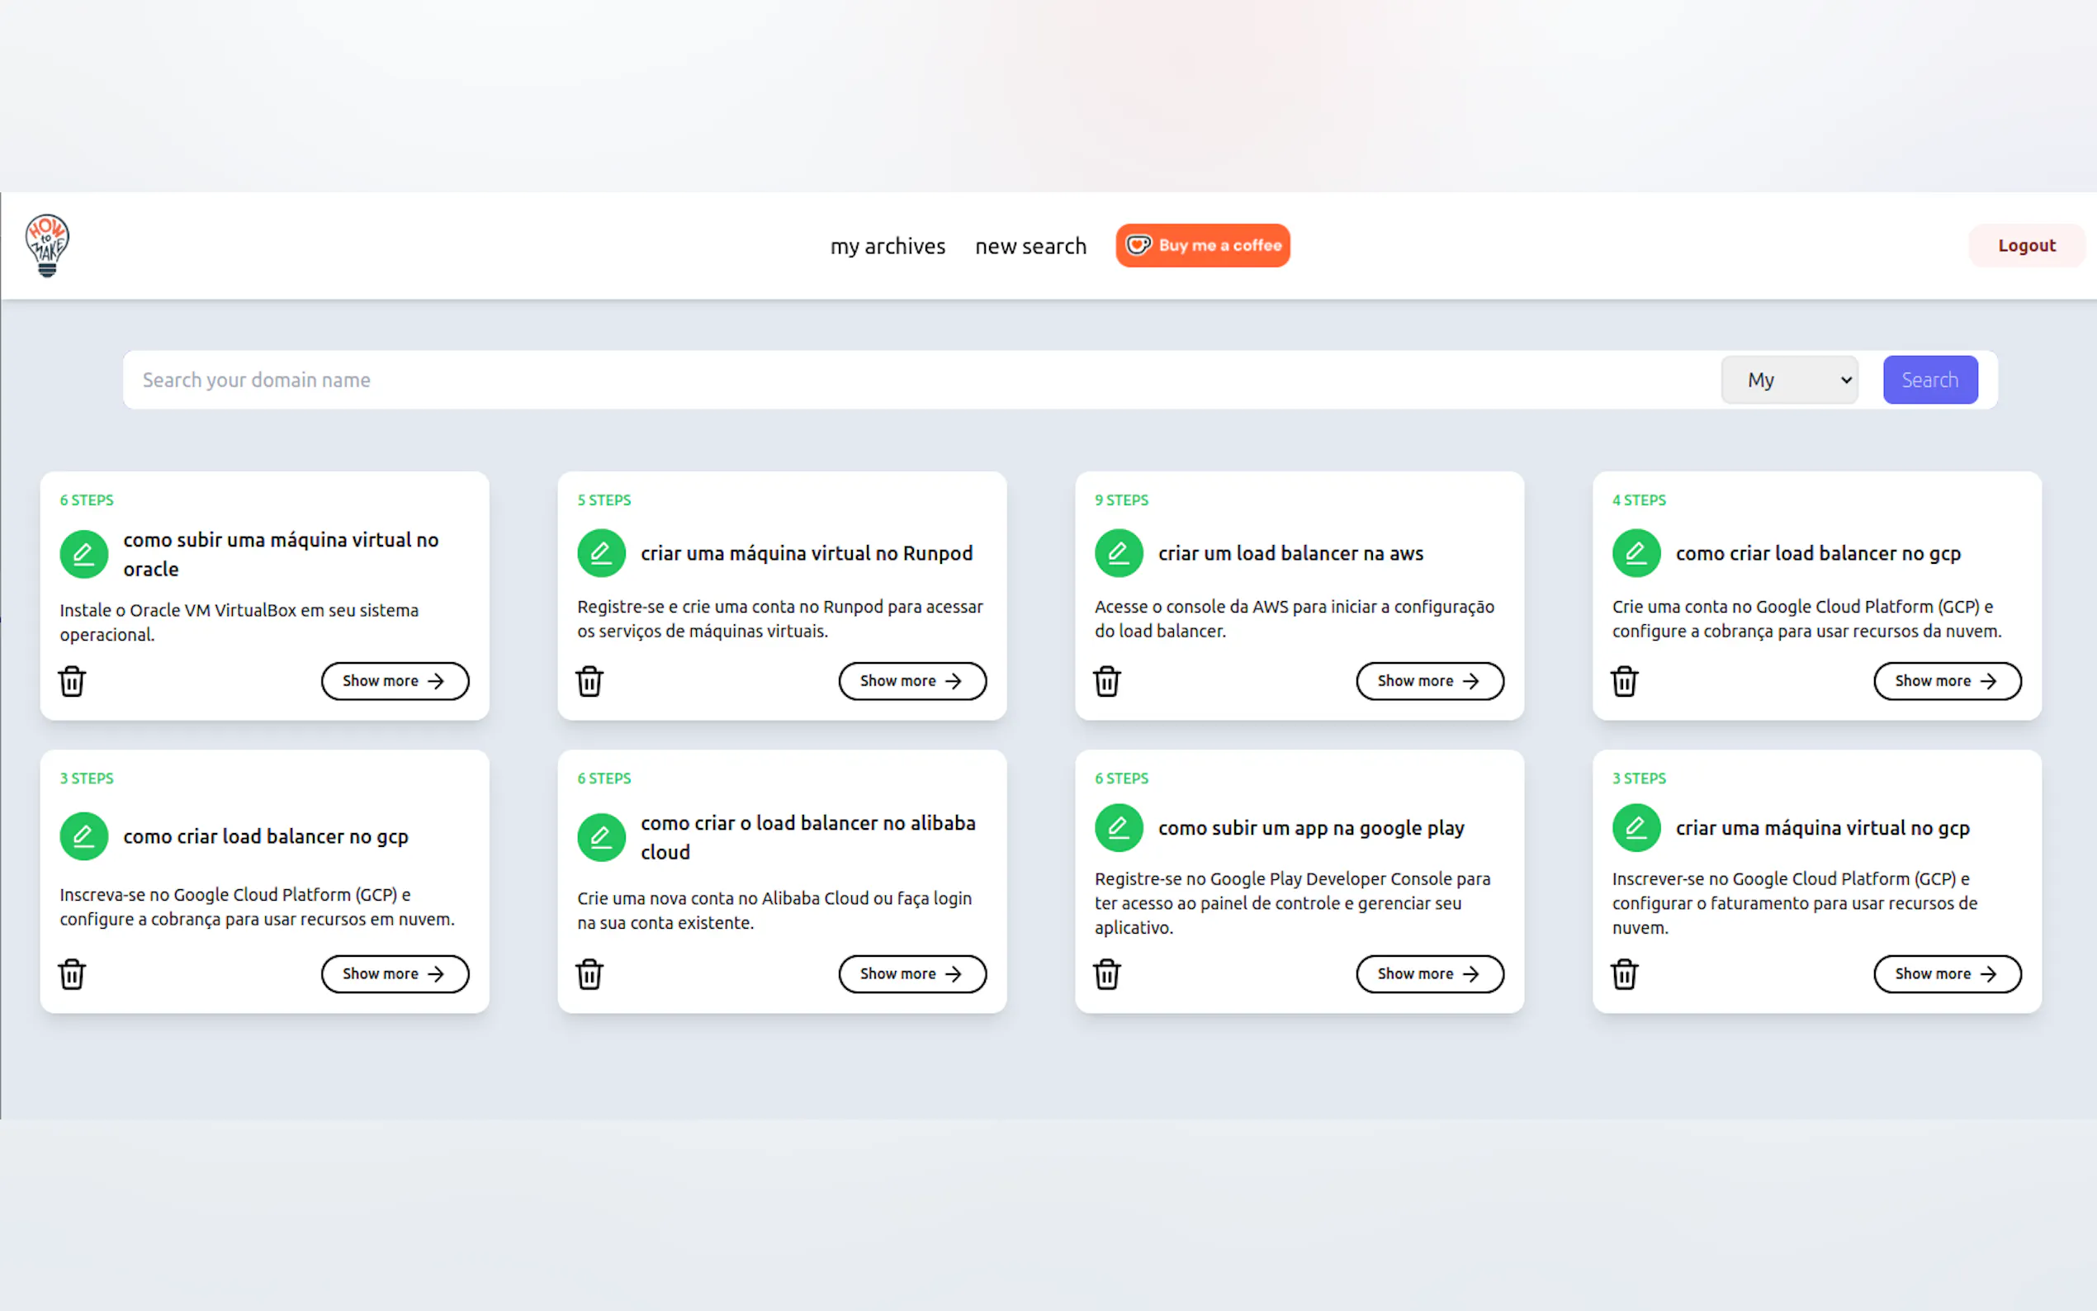Delete the GCP virtual machine card

[x=1625, y=973]
